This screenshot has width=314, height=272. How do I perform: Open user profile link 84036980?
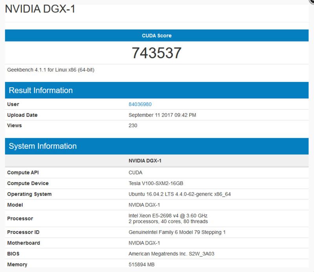coord(140,104)
